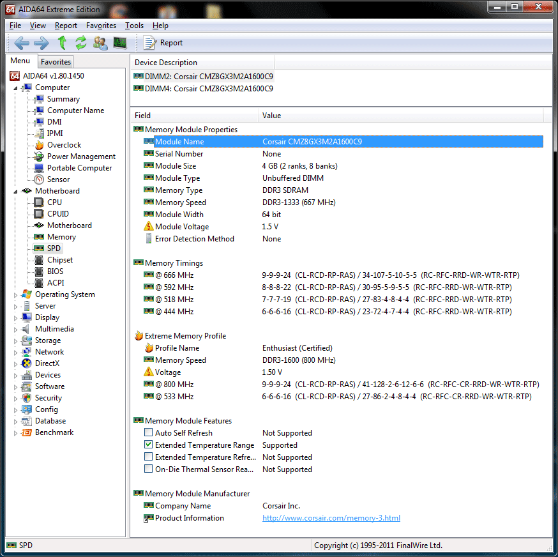Viewport: 558px width, 557px height.
Task: Click the IPMI document icon
Action: point(39,134)
